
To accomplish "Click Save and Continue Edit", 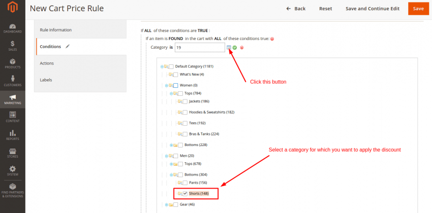I will pos(373,9).
